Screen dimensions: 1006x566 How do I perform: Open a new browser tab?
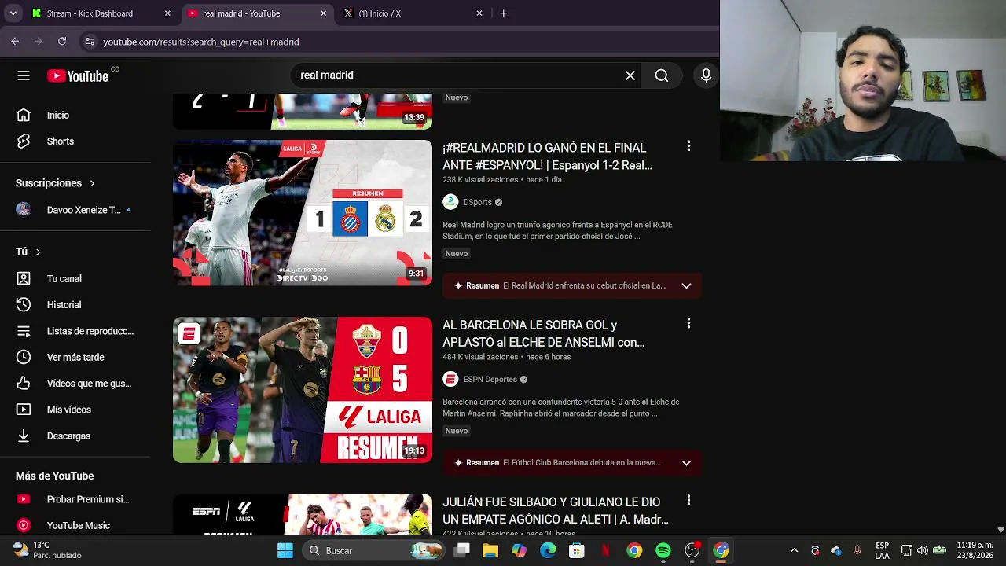click(504, 13)
